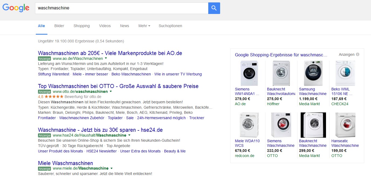
Task: Open the 'Wie in unserer TV Werbung' sitelink
Action: (178, 74)
